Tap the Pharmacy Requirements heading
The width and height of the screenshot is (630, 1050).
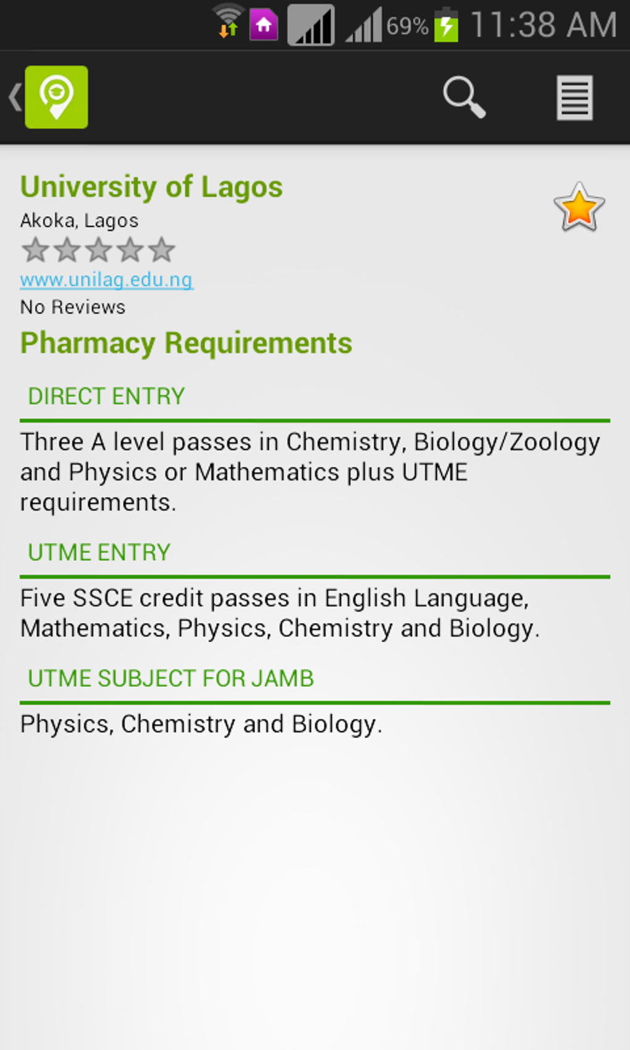tap(186, 343)
